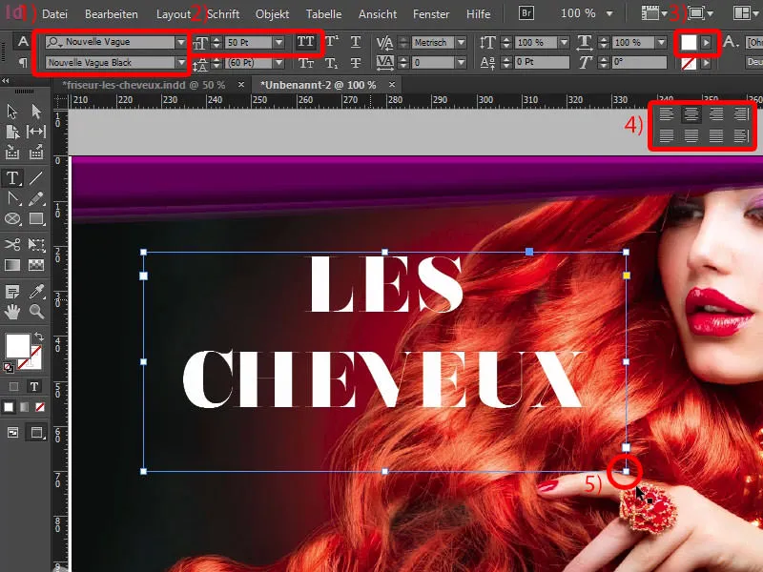Align text left in alignment panel
Screen dimensions: 763x572
coord(666,114)
